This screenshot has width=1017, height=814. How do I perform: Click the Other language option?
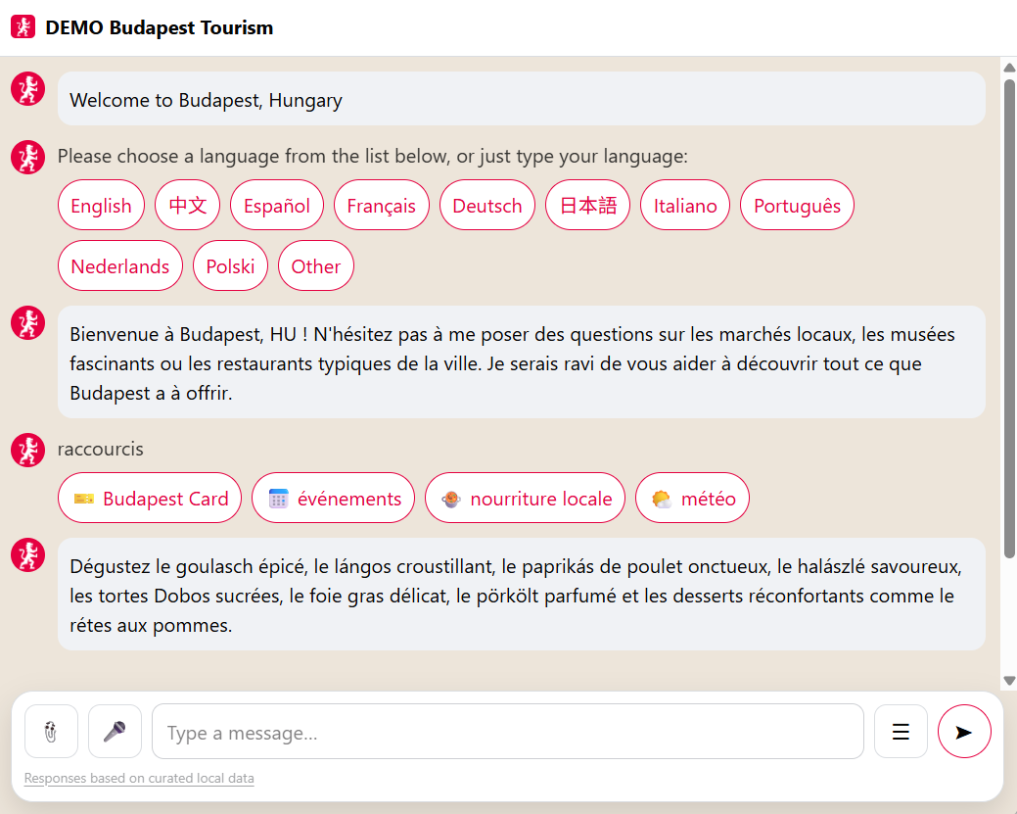pyautogui.click(x=315, y=266)
